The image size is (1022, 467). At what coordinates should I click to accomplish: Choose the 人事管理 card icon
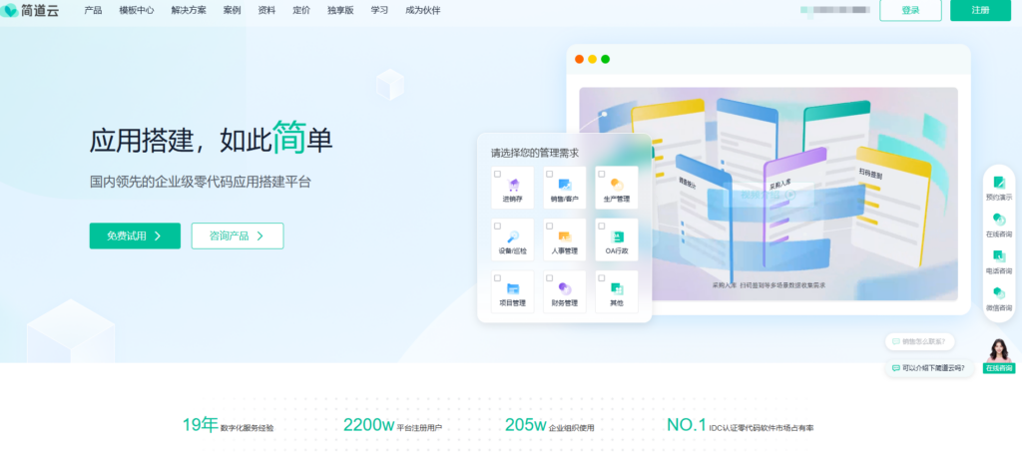point(565,237)
